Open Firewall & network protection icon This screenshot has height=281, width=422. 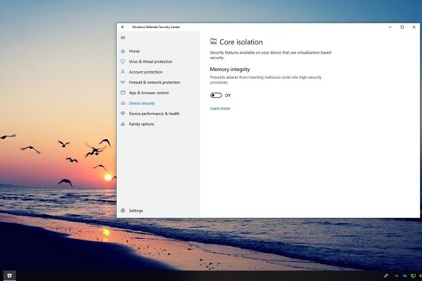click(123, 82)
